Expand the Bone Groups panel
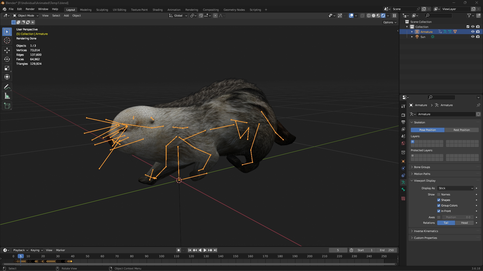 point(422,167)
